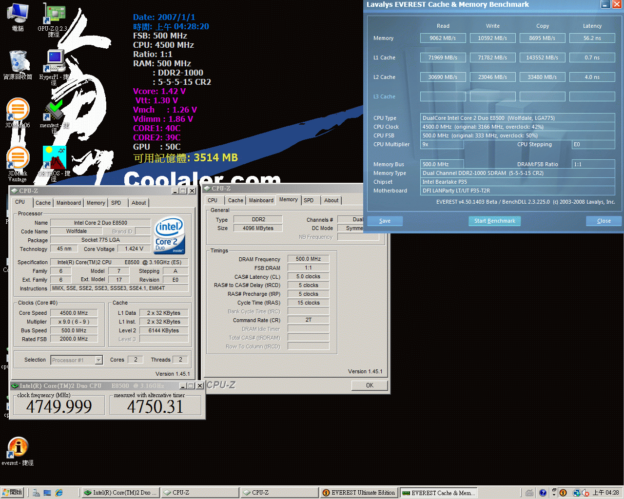Select Cache tab in left CPU-Z window

tap(43, 203)
